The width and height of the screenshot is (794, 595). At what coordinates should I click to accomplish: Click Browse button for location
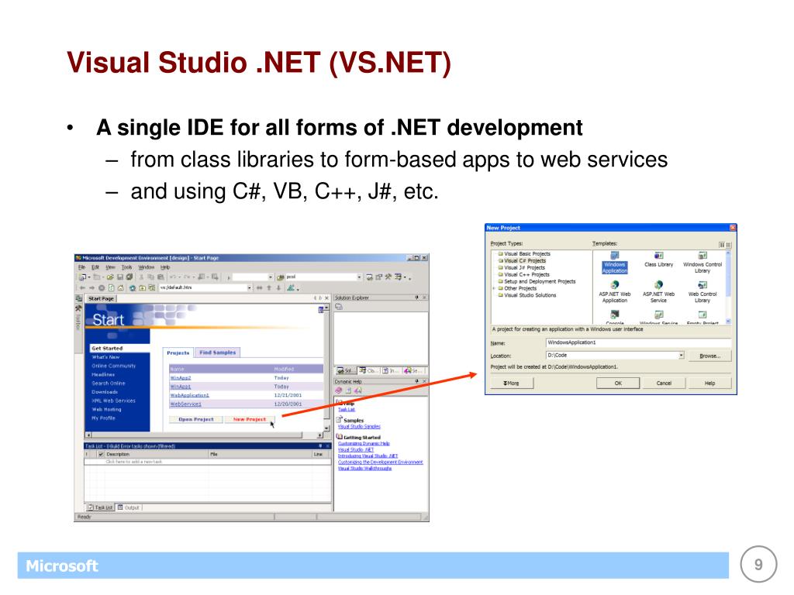tap(709, 356)
